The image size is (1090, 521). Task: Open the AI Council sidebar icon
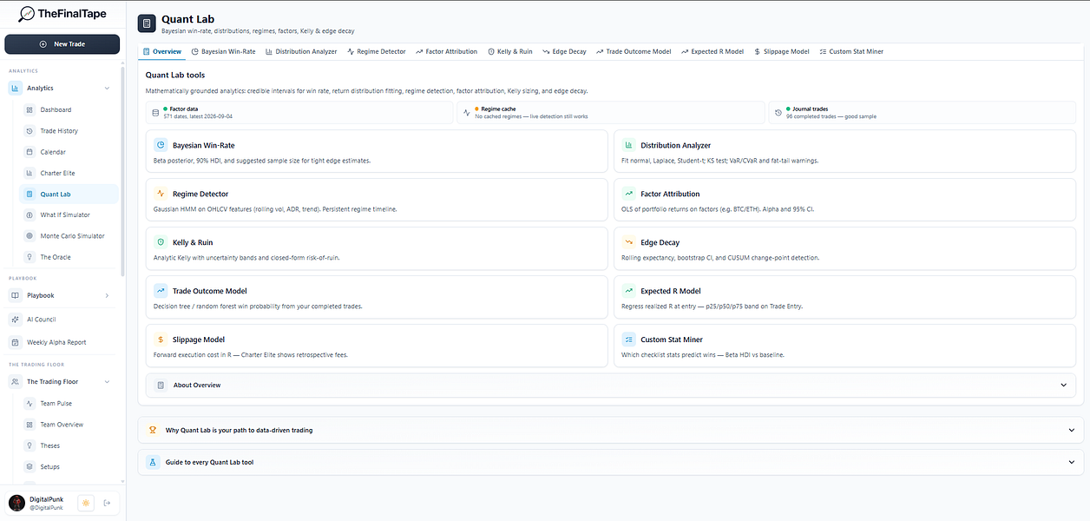click(x=16, y=320)
